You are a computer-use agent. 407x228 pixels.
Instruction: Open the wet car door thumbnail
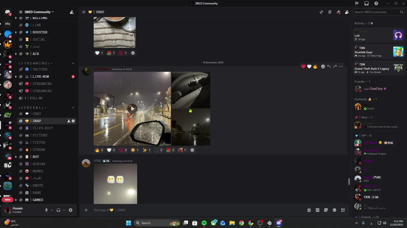[x=191, y=90]
